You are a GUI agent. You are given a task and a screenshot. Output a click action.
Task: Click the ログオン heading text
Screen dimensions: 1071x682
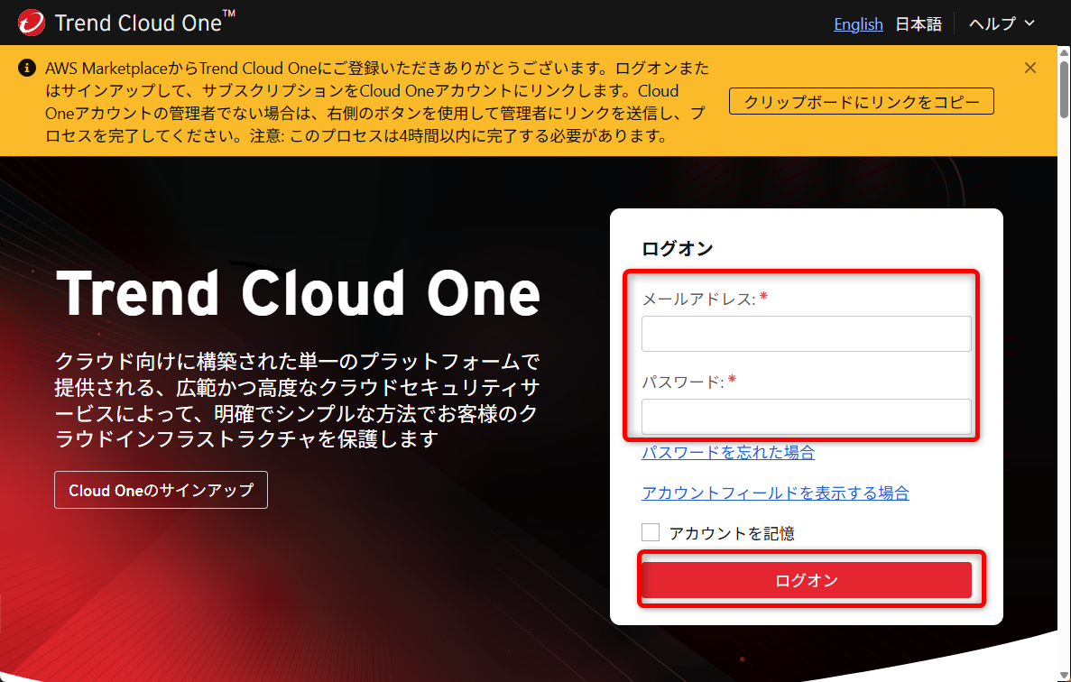(x=678, y=248)
